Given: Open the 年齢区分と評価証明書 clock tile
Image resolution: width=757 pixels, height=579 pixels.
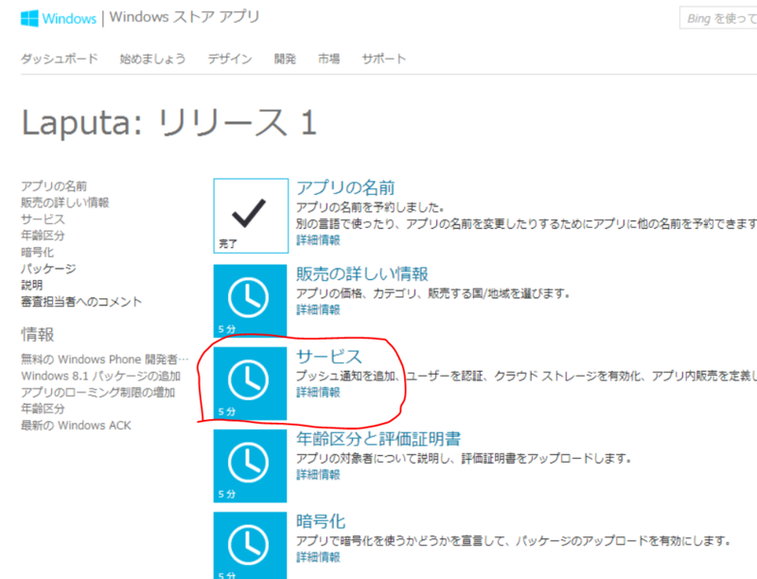Looking at the screenshot, I should pos(250,466).
